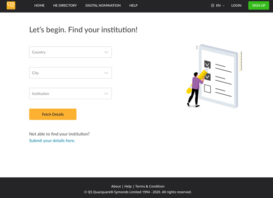Click the middle checked box in illustration

pos(208,77)
